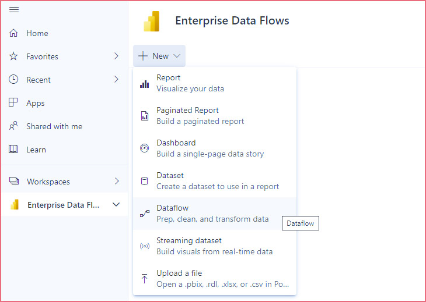Open Workspaces in the sidebar
The image size is (426, 302).
point(65,181)
